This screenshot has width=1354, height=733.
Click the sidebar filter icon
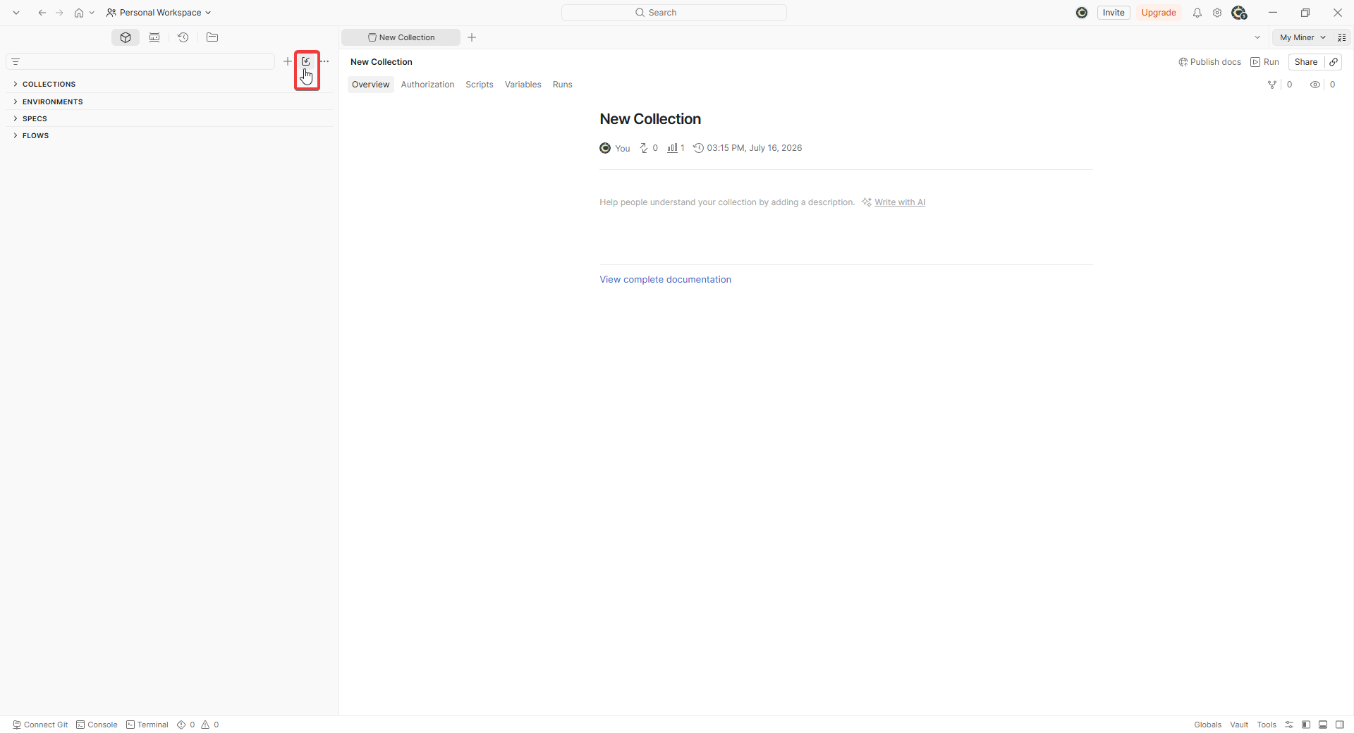pyautogui.click(x=16, y=62)
